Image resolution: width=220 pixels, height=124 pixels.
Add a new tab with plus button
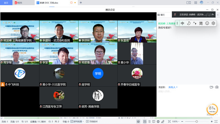[81, 2]
